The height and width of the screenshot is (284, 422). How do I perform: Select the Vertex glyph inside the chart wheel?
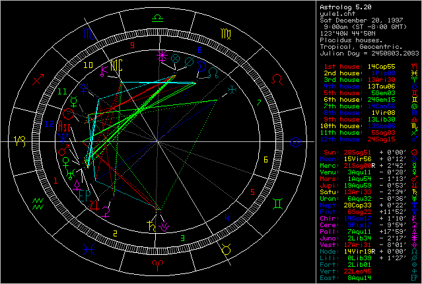(x=232, y=89)
